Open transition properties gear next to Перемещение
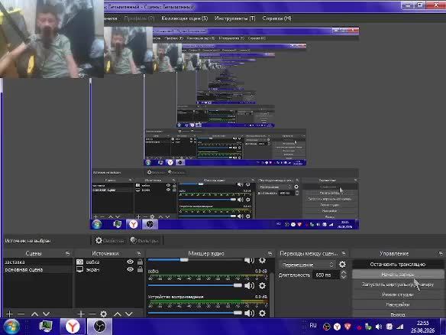 (x=342, y=265)
